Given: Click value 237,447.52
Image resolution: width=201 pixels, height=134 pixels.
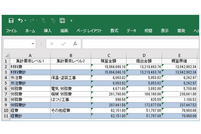Looking at the screenshot, I should click(x=180, y=105).
